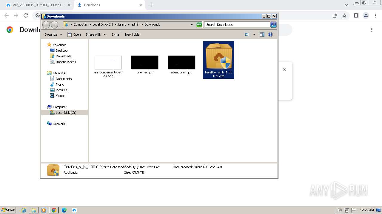Select onemac.jpg file thumbnail

coord(145,62)
